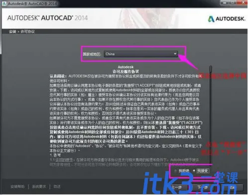Click the Autodesk logo in the header
Screen dimensions: 248x195
pos(227,19)
